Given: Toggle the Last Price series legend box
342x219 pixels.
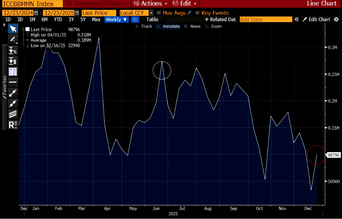Looking at the screenshot, I should click(27, 29).
